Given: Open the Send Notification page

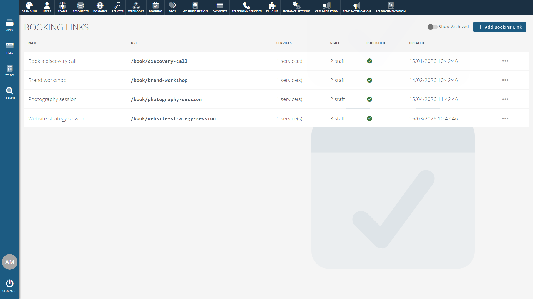Looking at the screenshot, I should (357, 7).
